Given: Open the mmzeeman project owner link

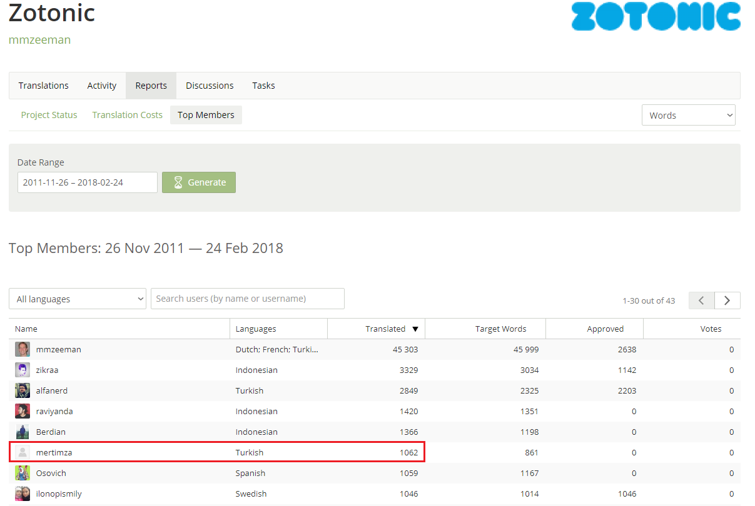Looking at the screenshot, I should [x=39, y=40].
